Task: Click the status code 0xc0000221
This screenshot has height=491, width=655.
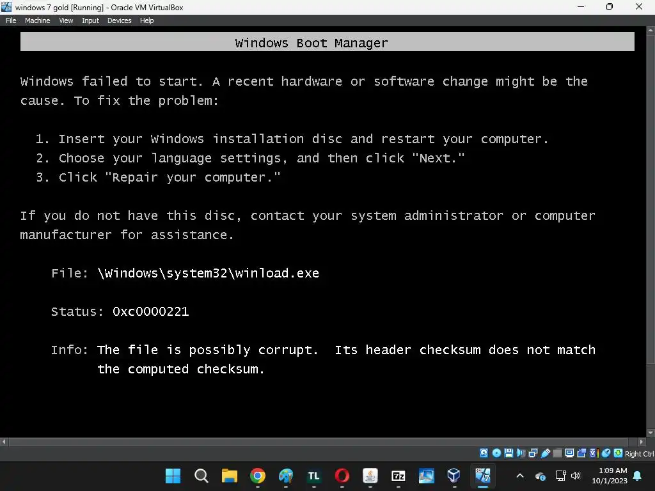Action: point(151,311)
